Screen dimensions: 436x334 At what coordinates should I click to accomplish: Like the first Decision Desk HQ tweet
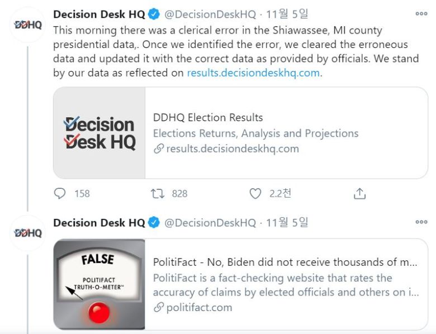(x=255, y=193)
